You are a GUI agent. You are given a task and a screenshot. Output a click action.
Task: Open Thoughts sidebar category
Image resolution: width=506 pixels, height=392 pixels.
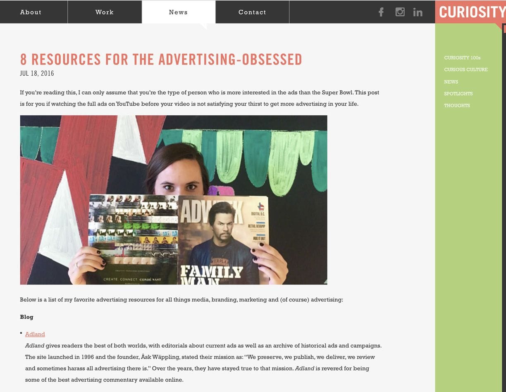[x=457, y=105]
